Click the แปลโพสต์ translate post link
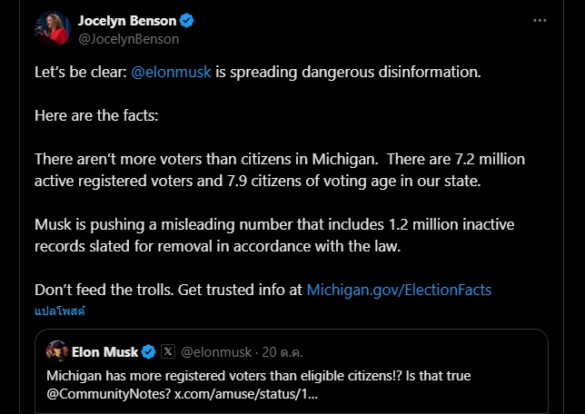This screenshot has width=585, height=414. coord(59,310)
